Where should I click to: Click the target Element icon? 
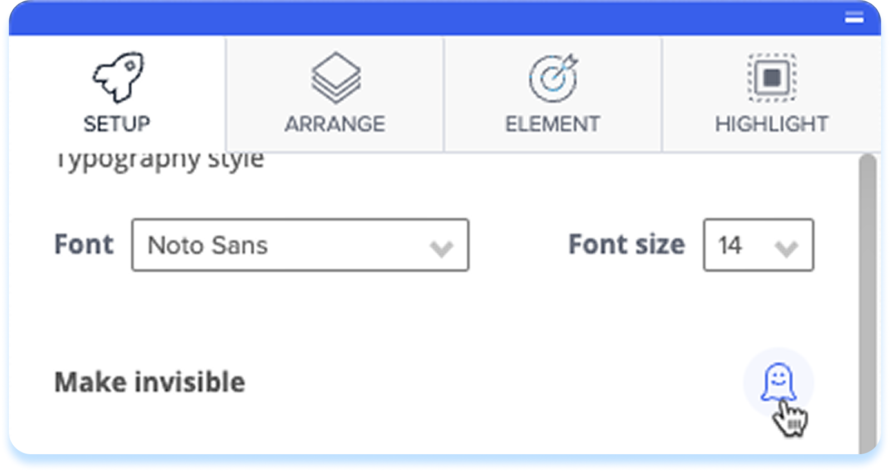point(553,78)
